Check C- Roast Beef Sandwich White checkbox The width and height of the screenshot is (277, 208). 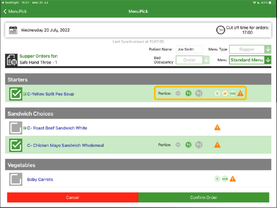(16, 128)
